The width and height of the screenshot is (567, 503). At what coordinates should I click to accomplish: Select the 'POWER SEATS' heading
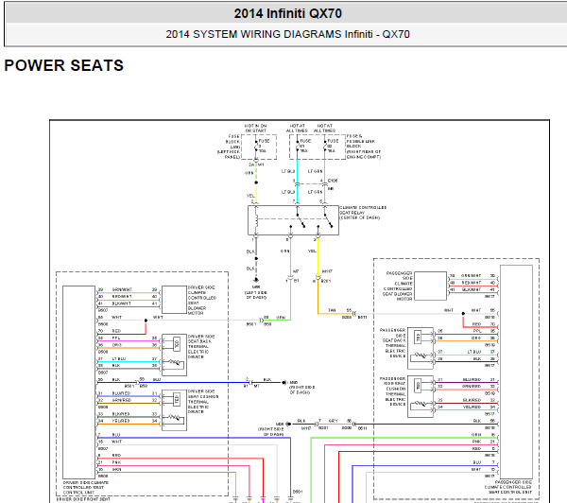(x=64, y=65)
